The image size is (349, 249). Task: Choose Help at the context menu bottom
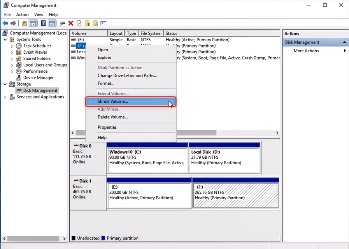131,137
